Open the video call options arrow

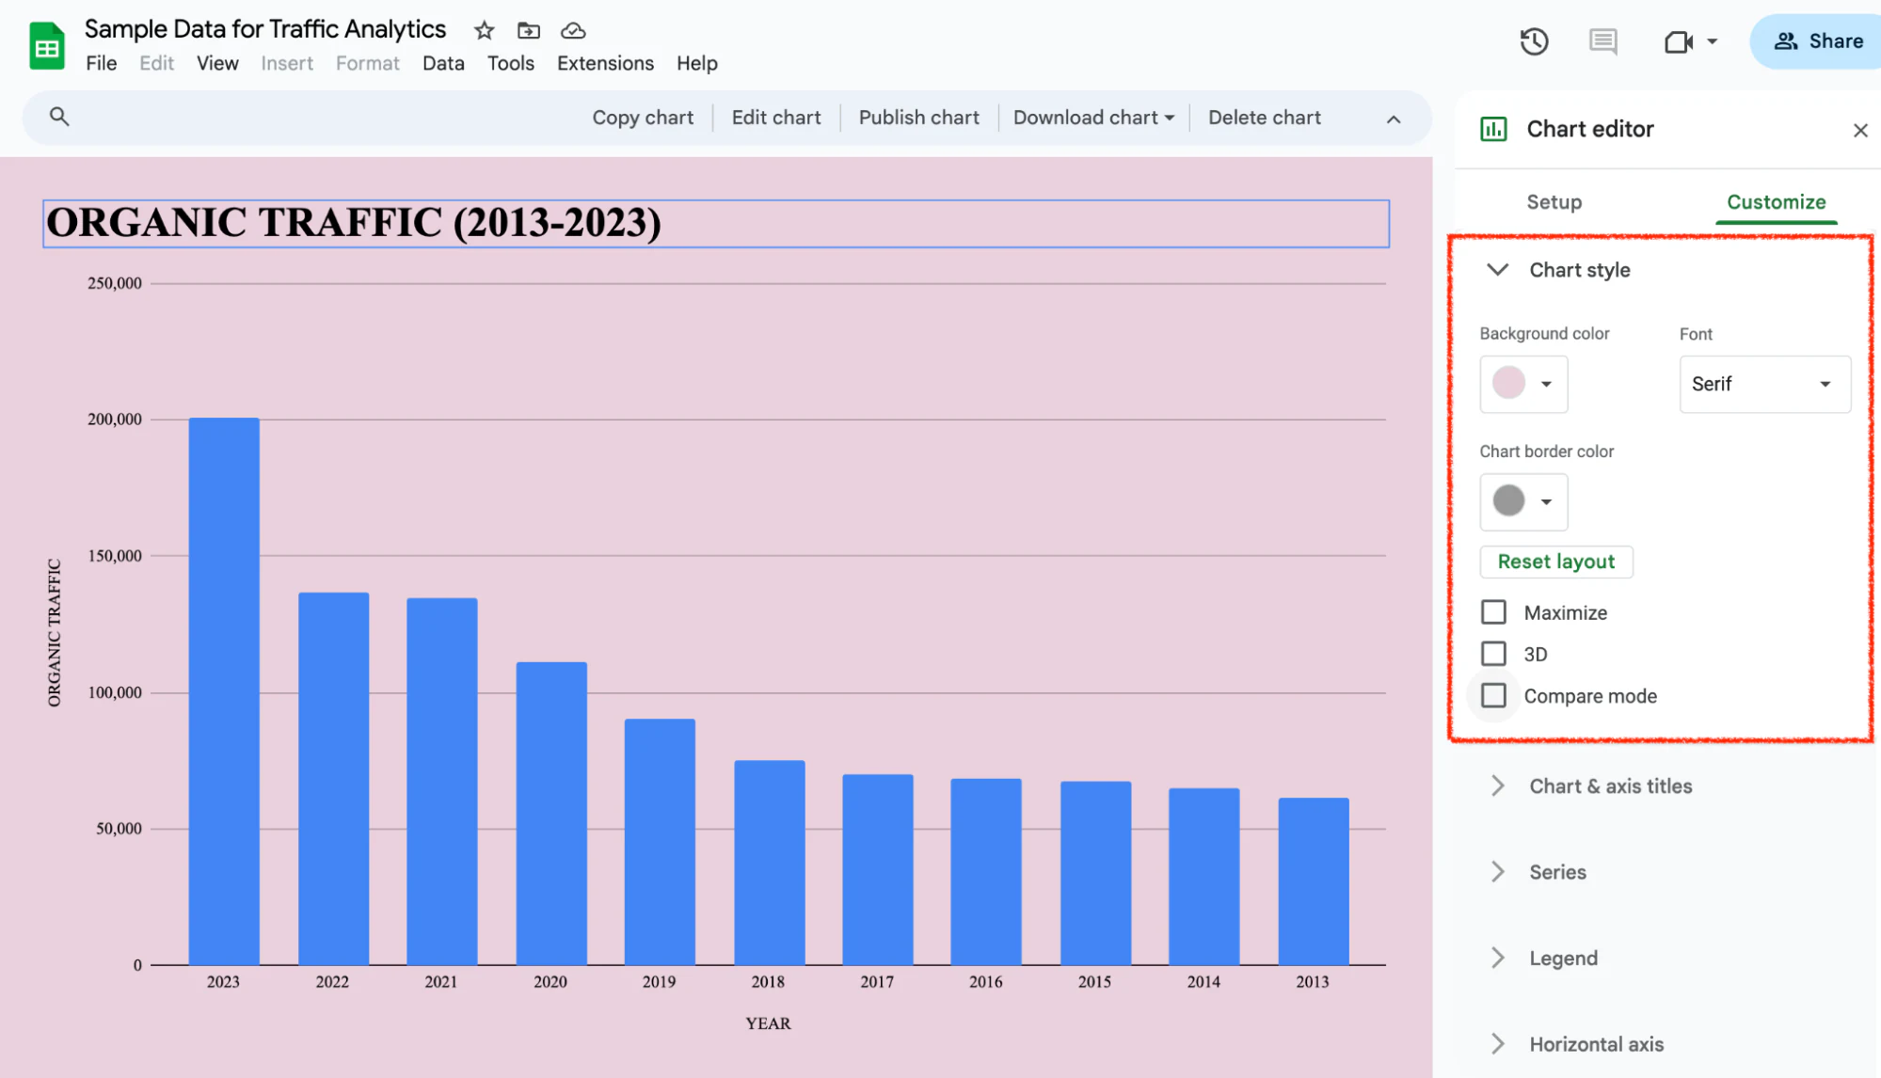(x=1713, y=41)
